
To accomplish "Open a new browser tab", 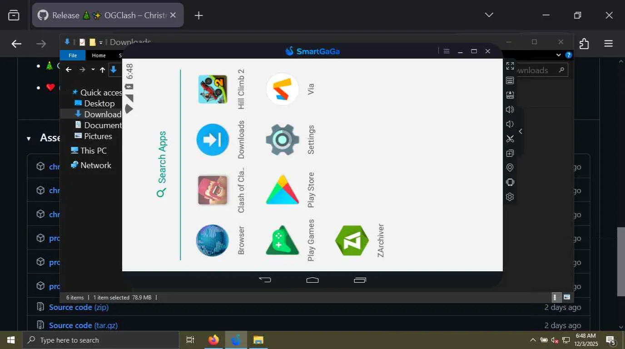I will 198,15.
